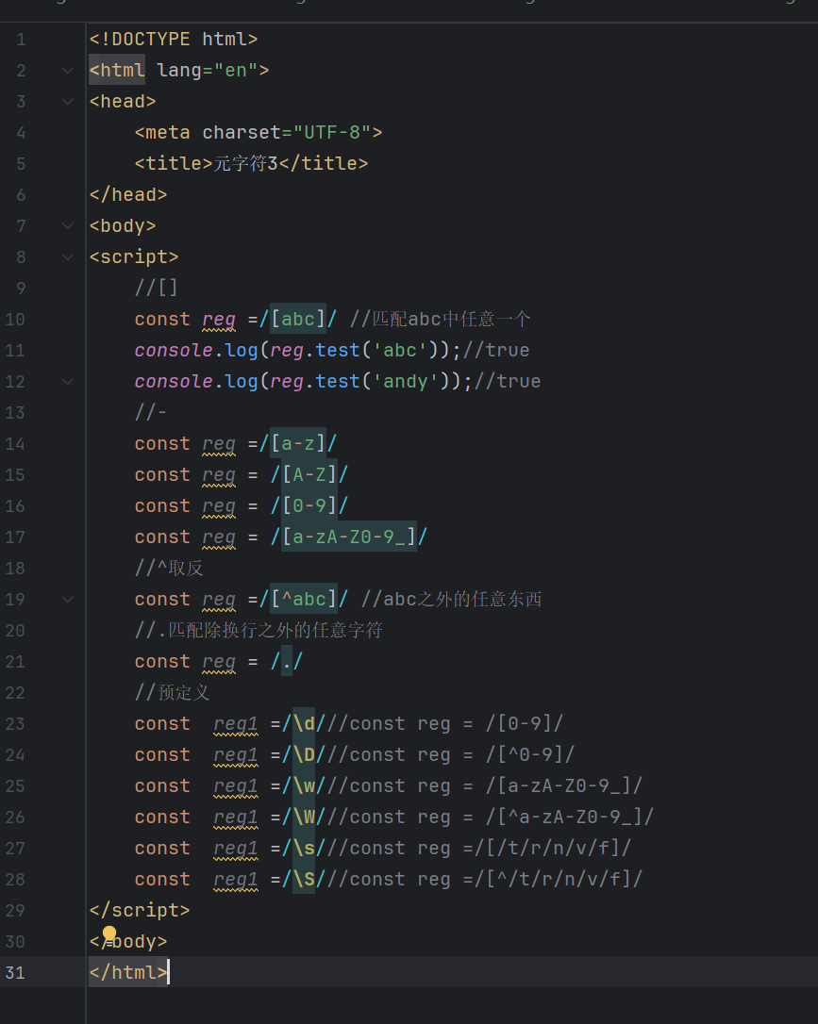Viewport: 818px width, 1024px height.
Task: Click the reg1 variable on line 23
Action: 236,723
